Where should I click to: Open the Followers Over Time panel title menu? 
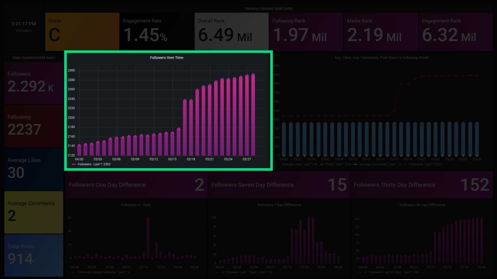(166, 58)
